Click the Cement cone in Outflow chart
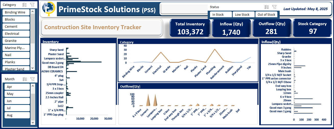The image size is (334, 129). (x=148, y=100)
